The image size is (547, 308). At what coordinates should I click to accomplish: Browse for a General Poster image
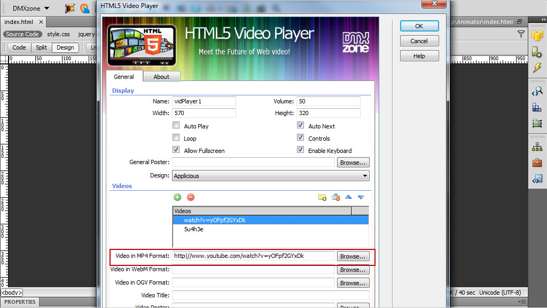tap(353, 163)
